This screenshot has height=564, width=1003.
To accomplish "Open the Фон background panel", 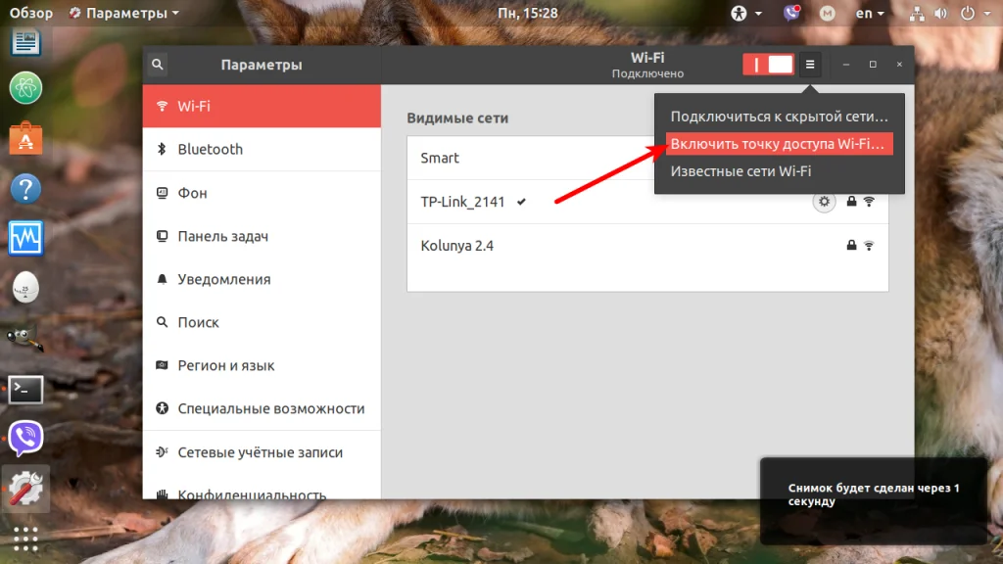I will (262, 193).
